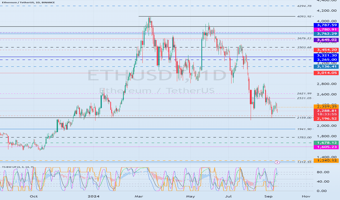Click the 1,800.00 price axis value

tap(327, 136)
